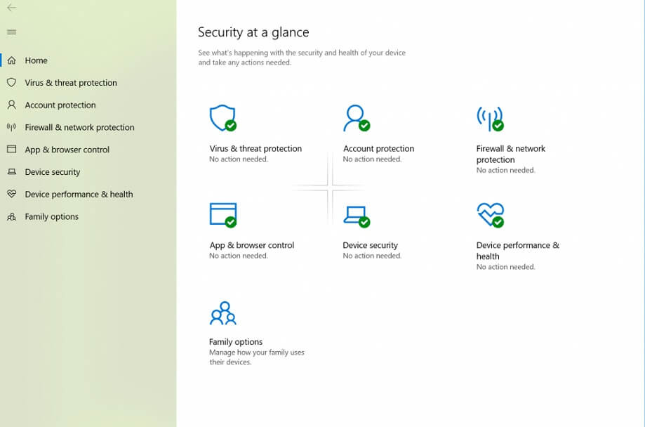The width and height of the screenshot is (645, 427).
Task: Click the sidebar antenna icon for Firewall
Action: pyautogui.click(x=11, y=127)
